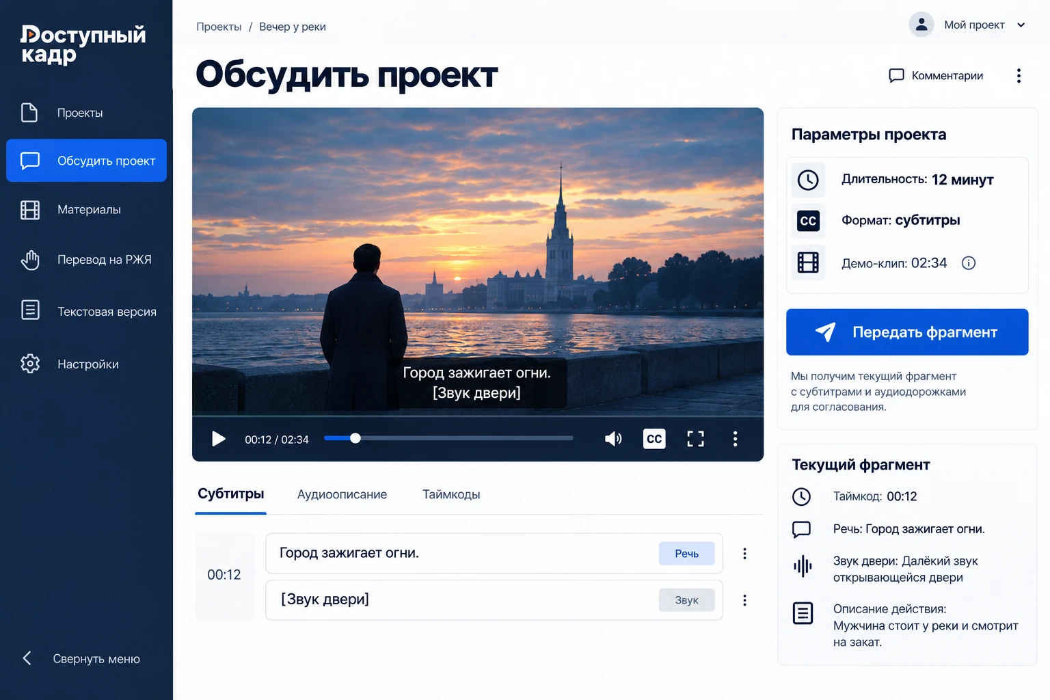Click the Длительность clock icon
Viewport: 1050px width, 700px height.
[808, 180]
